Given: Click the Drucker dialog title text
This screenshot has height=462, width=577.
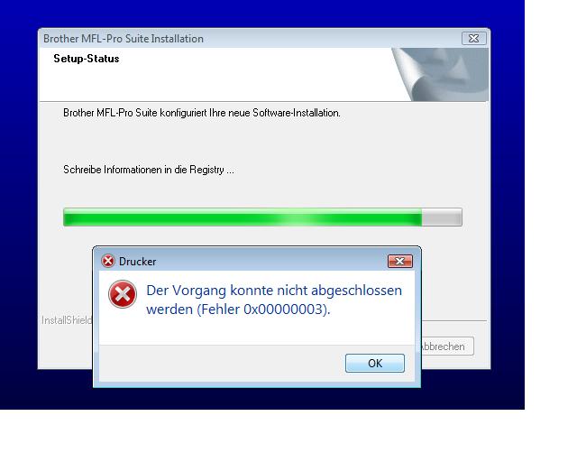Looking at the screenshot, I should click(x=137, y=262).
